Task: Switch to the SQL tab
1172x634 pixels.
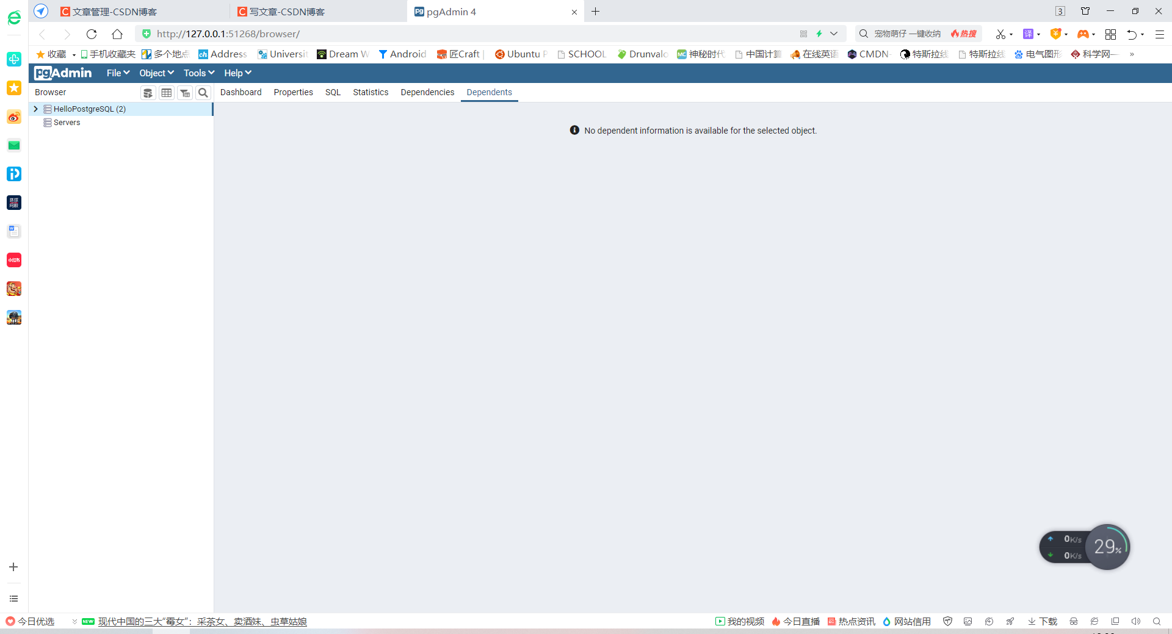Action: tap(333, 92)
